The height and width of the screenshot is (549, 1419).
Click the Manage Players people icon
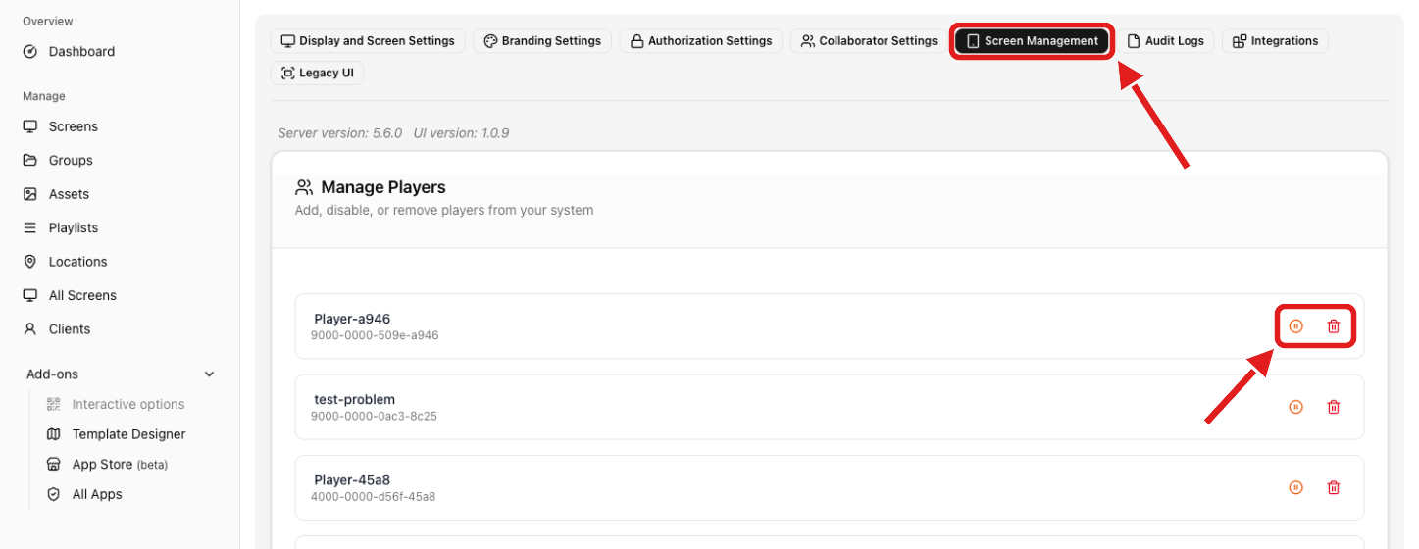[x=304, y=187]
